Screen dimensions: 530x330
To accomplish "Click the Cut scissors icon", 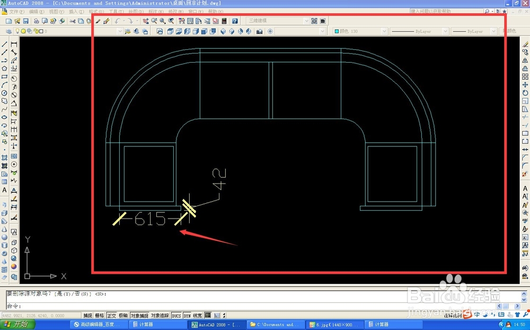I will 72,21.
